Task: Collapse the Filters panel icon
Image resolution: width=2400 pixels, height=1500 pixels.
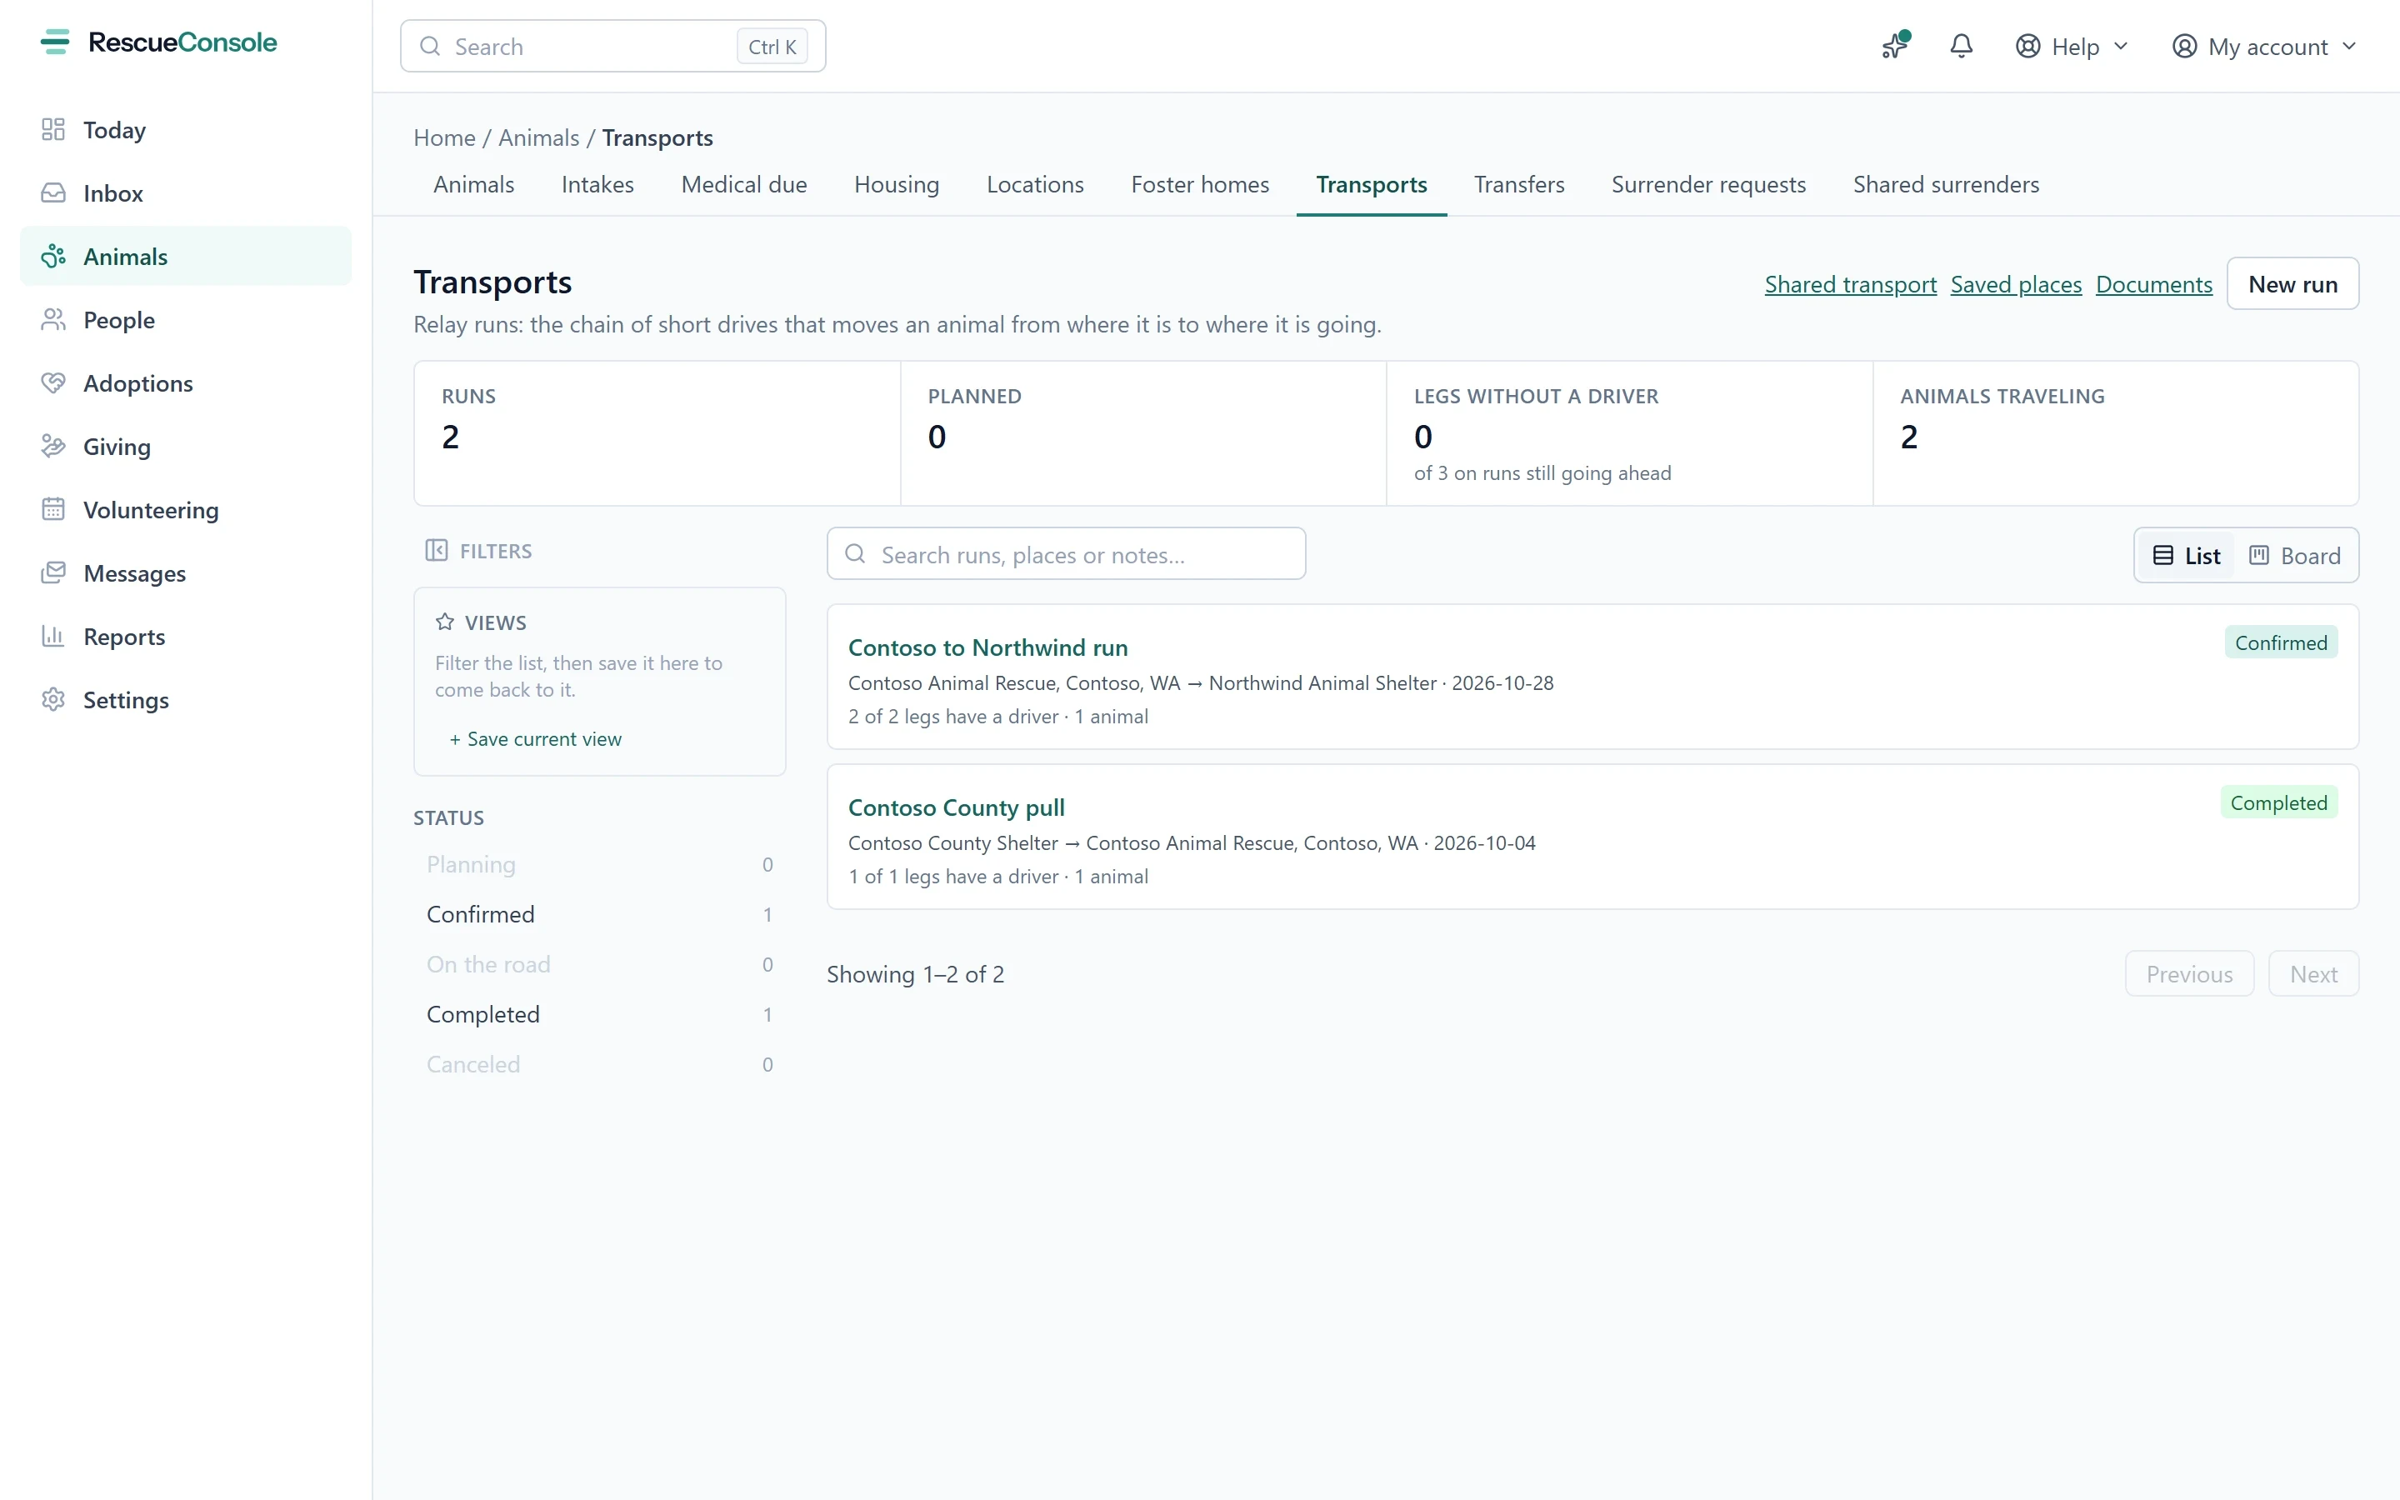Action: pyautogui.click(x=437, y=551)
